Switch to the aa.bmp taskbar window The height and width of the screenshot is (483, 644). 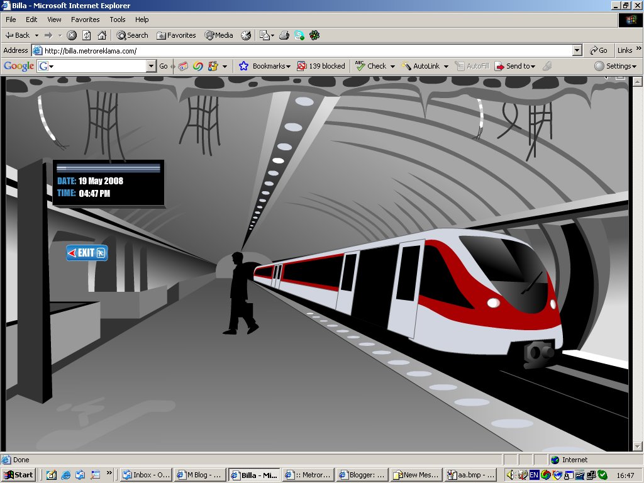(470, 475)
